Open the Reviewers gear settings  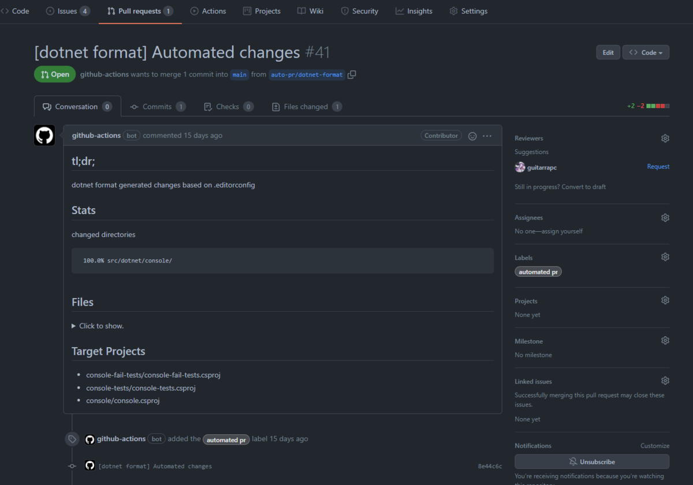pyautogui.click(x=665, y=138)
